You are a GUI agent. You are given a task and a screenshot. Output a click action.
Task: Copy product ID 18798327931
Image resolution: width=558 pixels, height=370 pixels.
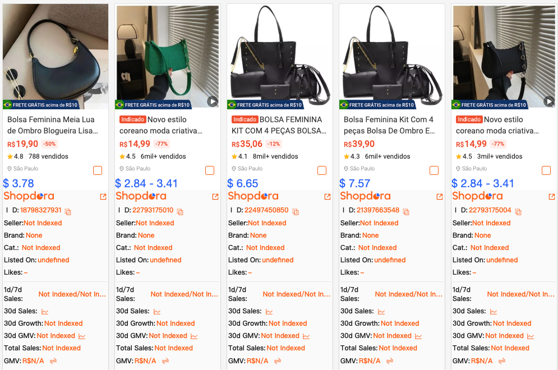(68, 211)
